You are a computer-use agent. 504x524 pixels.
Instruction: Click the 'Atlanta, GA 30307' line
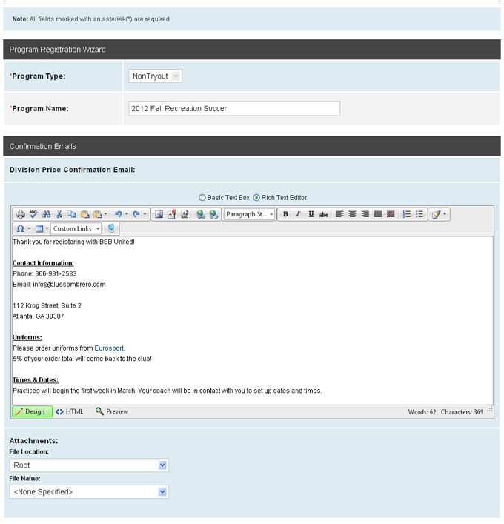coord(39,316)
